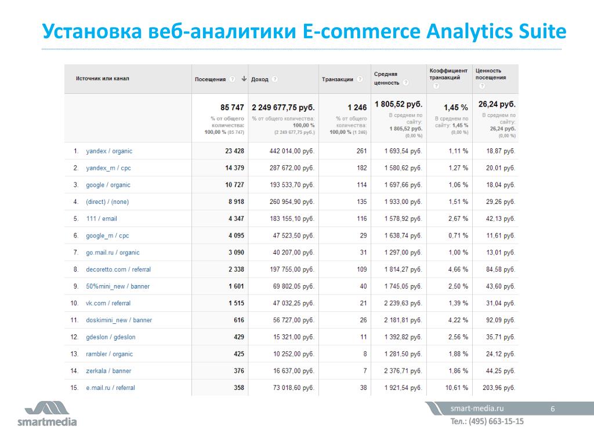The height and width of the screenshot is (445, 594).
Task: Click phone number (495) 663-15-15
Action: tap(497, 421)
